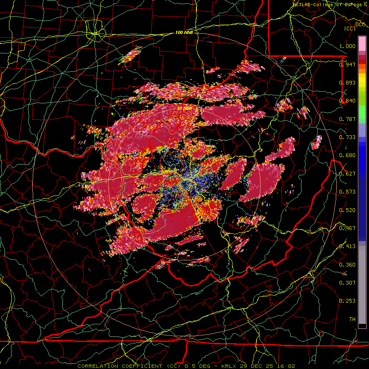Viewport: 369px width, 369px height.
Task: Pick the periwinkle segment of the color bar
Action: coord(362,130)
